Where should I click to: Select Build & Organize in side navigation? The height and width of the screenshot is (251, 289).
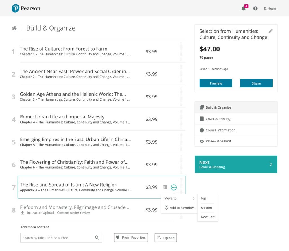[236, 107]
